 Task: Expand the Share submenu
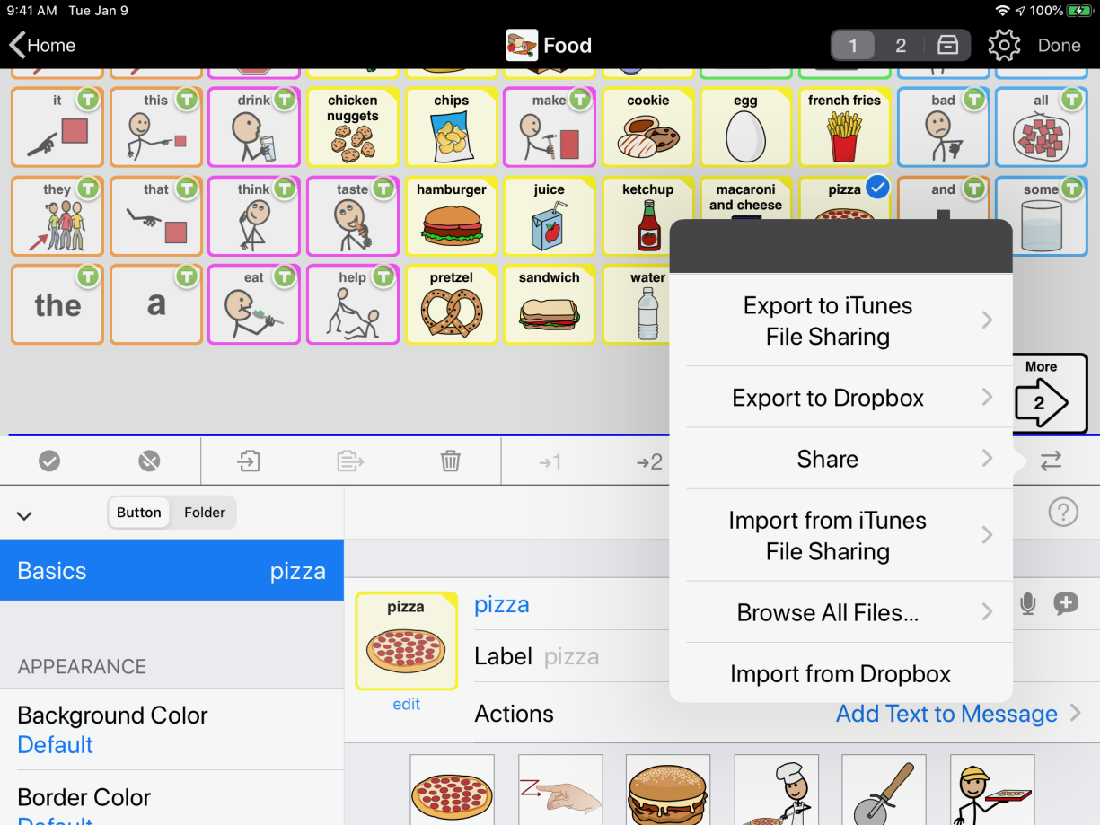(x=827, y=458)
